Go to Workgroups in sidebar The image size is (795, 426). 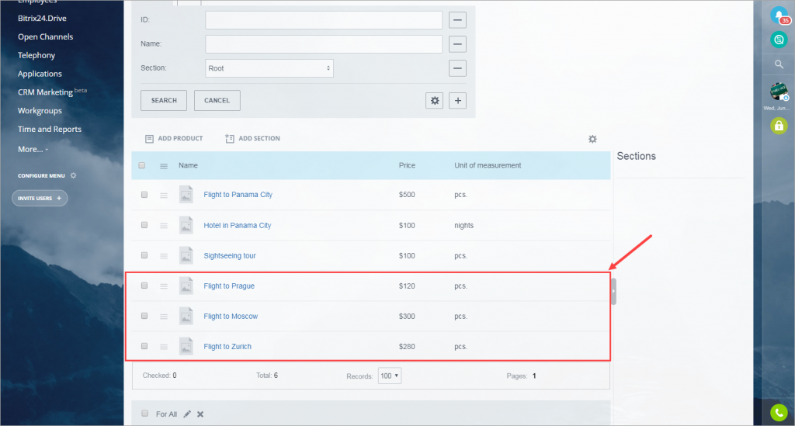click(x=40, y=110)
